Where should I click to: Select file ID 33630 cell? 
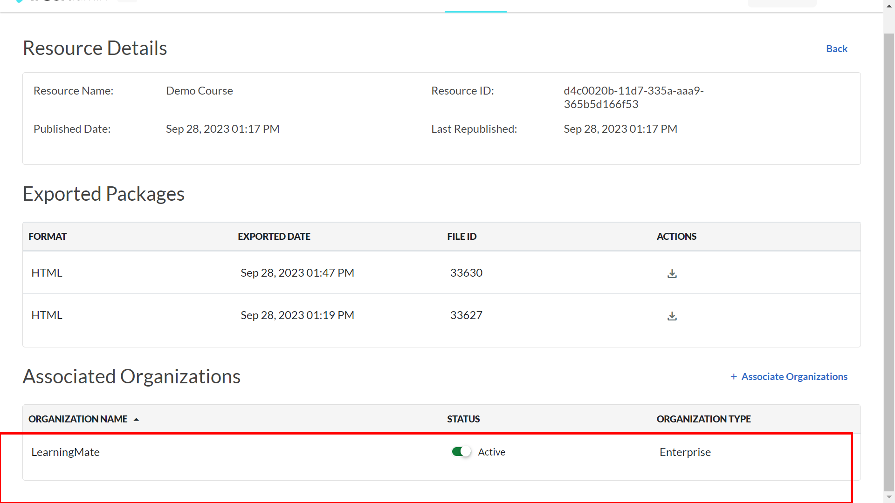pyautogui.click(x=466, y=273)
